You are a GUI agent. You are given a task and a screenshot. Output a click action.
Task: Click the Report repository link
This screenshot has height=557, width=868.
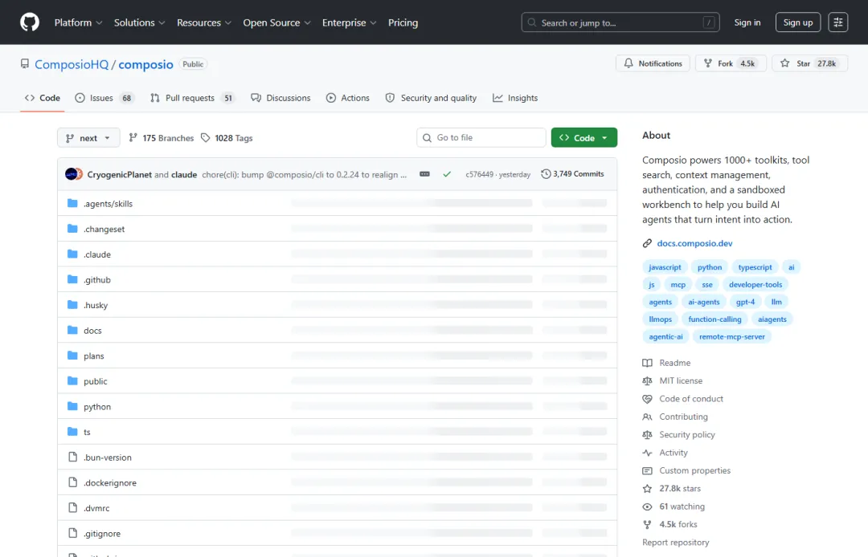675,543
